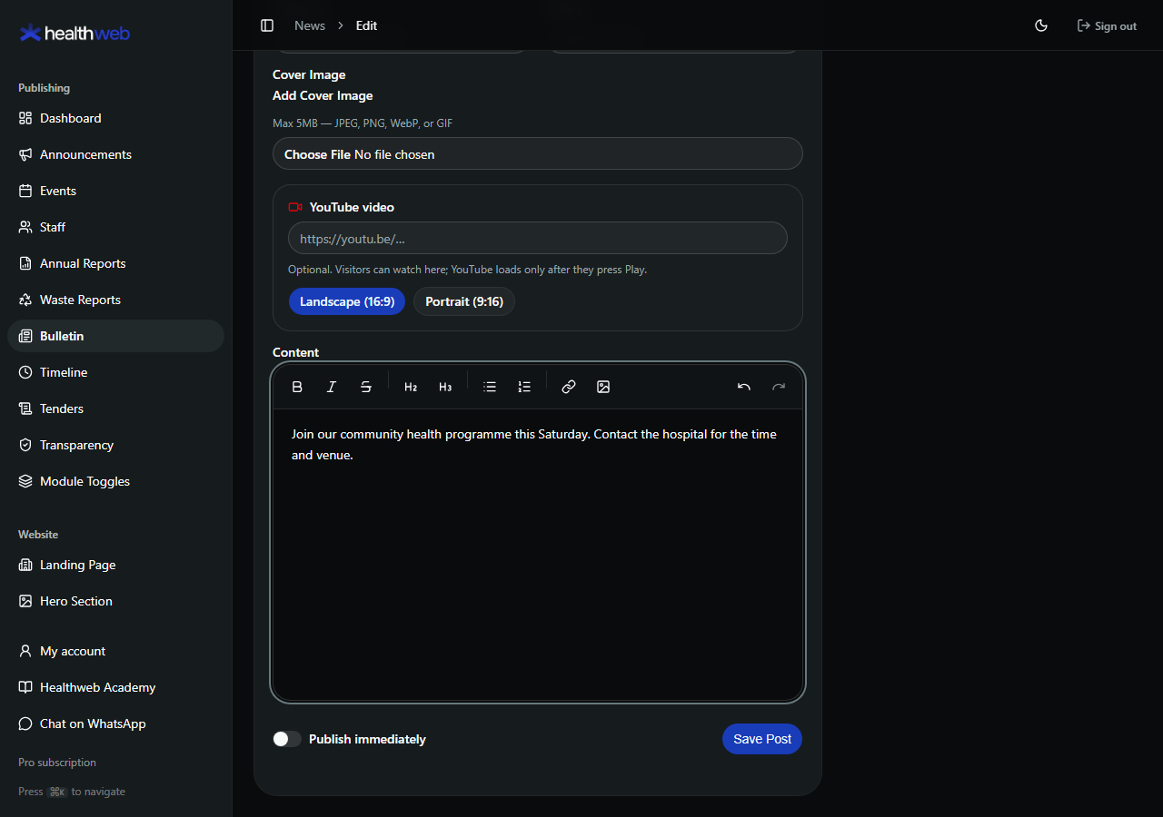Viewport: 1163px width, 817px height.
Task: Insert a numbered list
Action: (x=524, y=387)
